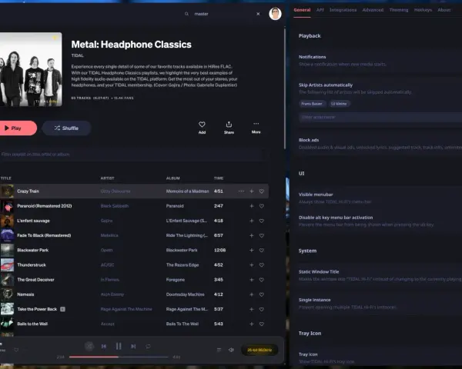Favorite the Crazy Train track
Screen dimensions: 462x369
tap(262, 191)
